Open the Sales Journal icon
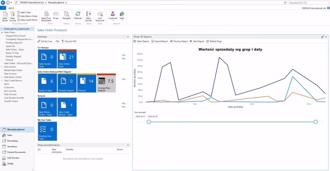 coord(88,15)
